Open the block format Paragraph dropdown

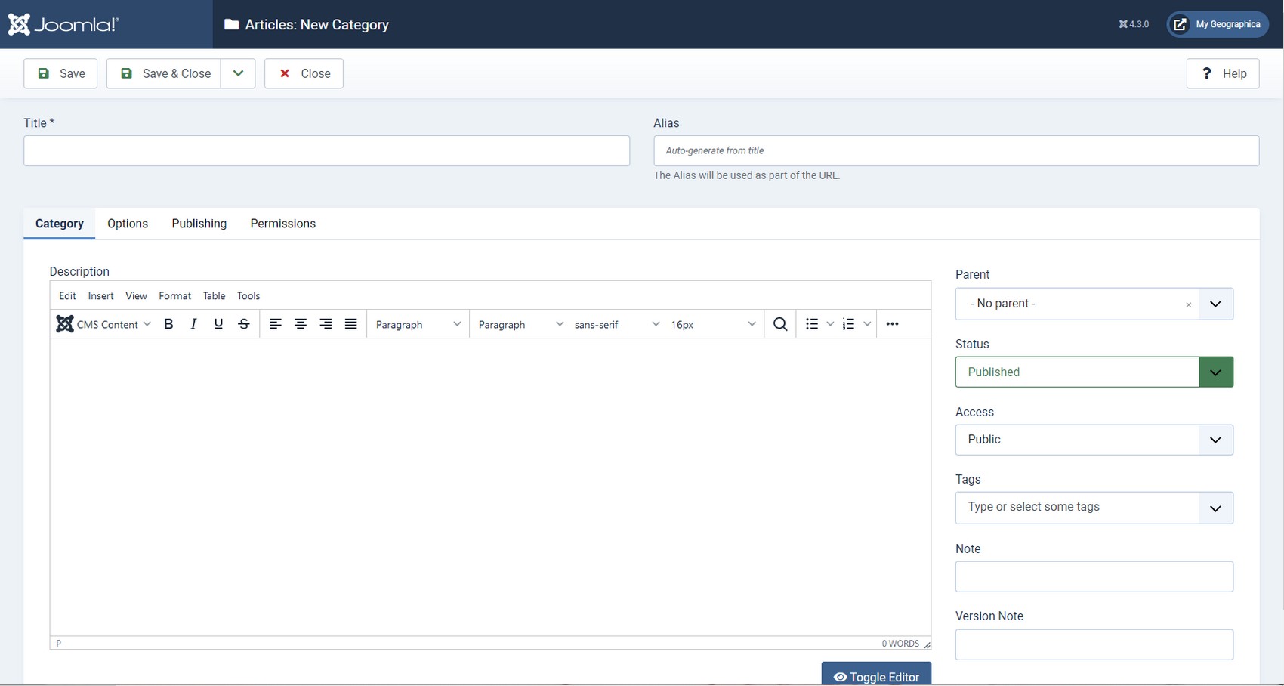point(418,324)
